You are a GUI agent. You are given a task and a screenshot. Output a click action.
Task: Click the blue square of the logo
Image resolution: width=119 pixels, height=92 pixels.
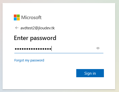(15, 19)
